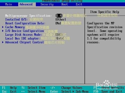Image resolution: width=125 pixels, height=93 pixels.
Task: Change the Local Bus IDE adapter value
Action: 60,38
